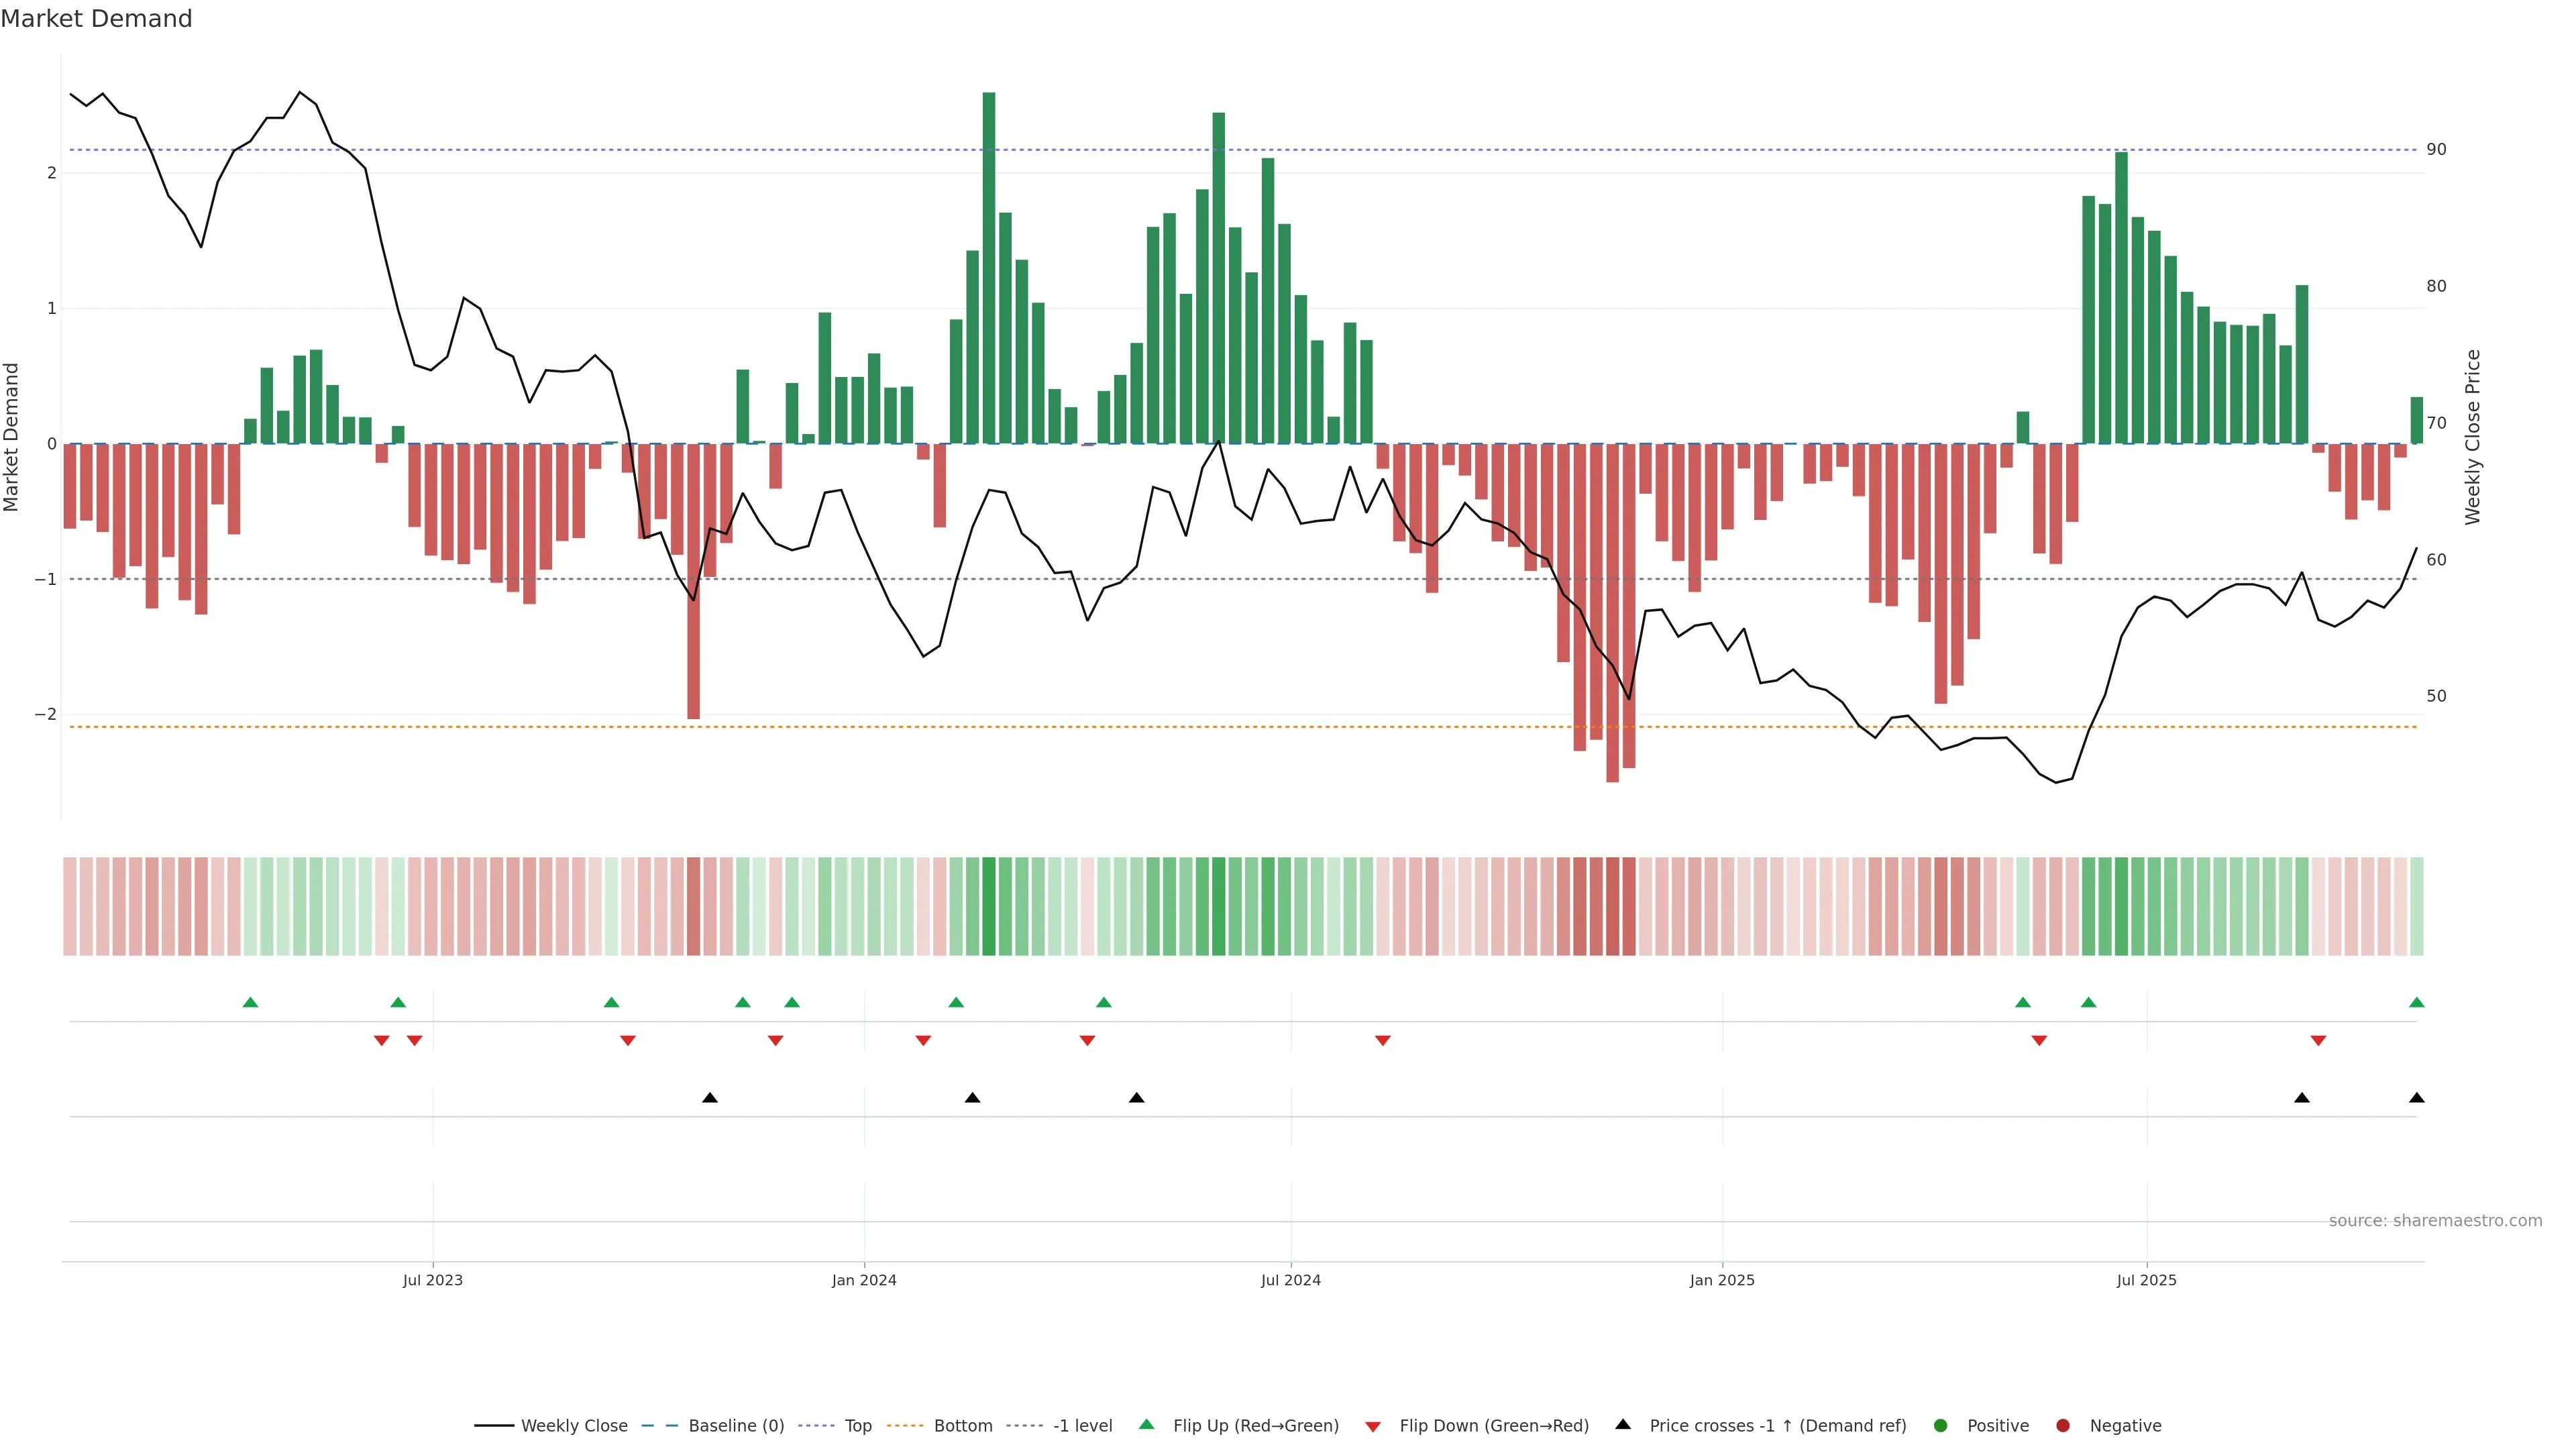Screen dimensions: 2576x1449
Task: Click the Market Demand chart title
Action: 96,19
